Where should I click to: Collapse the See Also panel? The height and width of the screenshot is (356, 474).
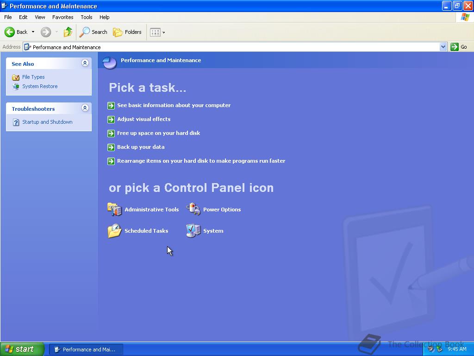coord(85,63)
